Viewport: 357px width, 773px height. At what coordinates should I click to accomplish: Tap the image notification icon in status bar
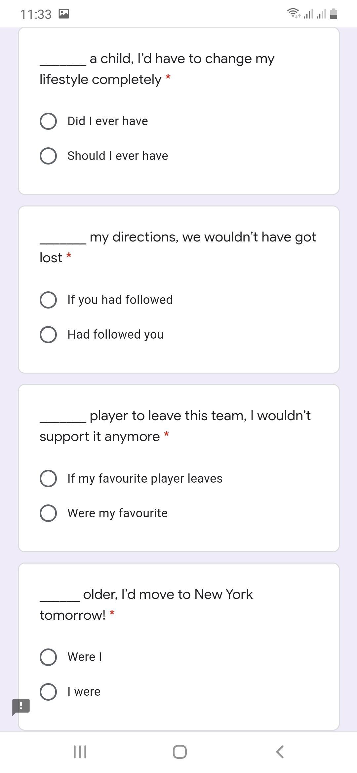tap(63, 14)
